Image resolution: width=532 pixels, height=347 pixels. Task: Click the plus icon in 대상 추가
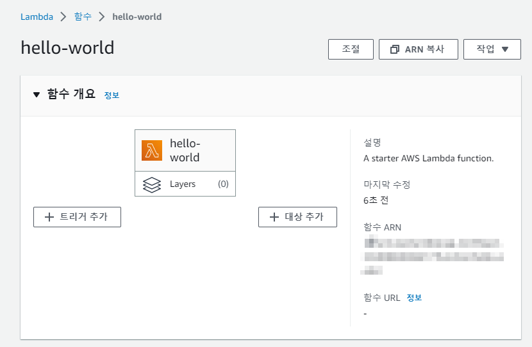274,217
